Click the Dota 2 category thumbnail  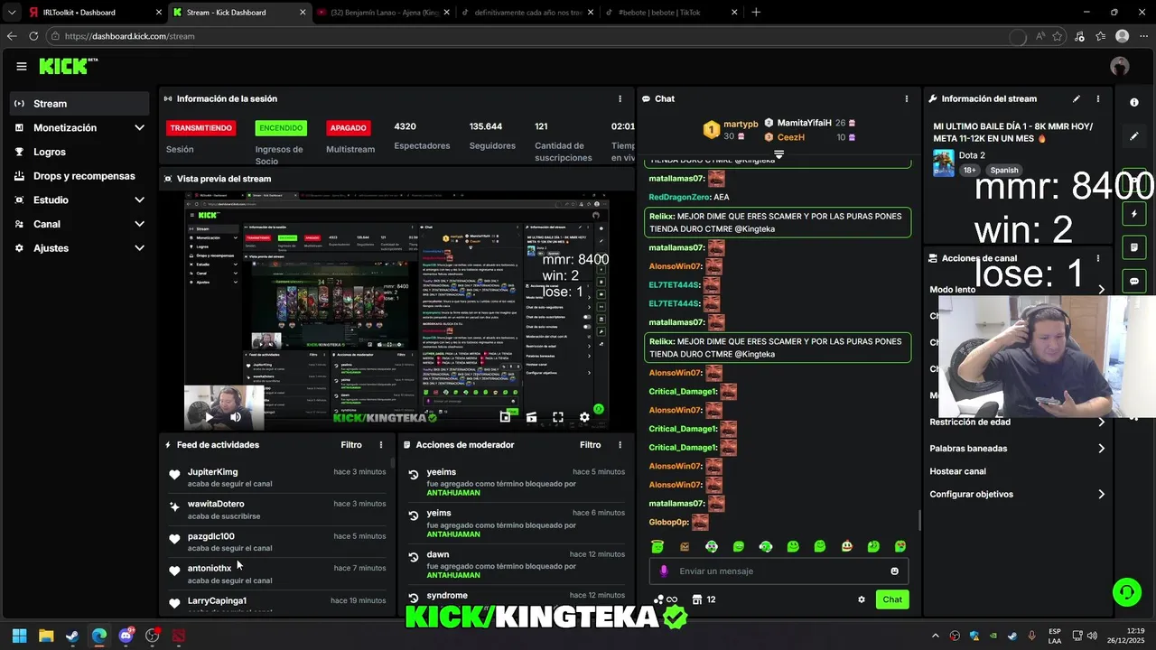click(x=944, y=162)
